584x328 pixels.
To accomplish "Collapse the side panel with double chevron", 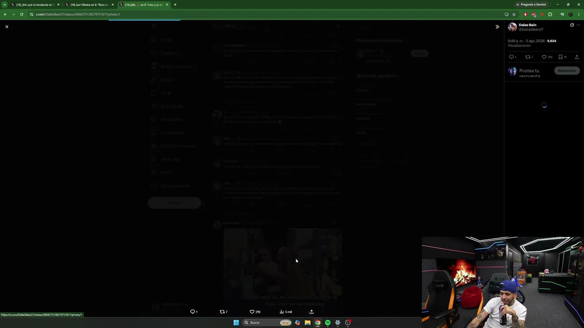I will click(497, 27).
